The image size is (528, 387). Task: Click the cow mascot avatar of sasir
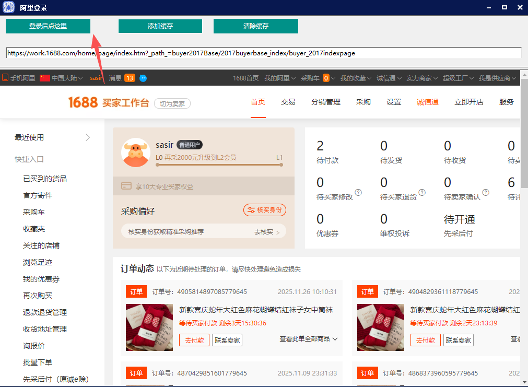(136, 153)
